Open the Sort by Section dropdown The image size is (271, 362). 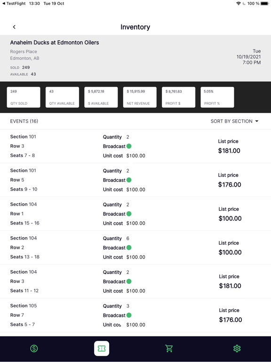(234, 121)
